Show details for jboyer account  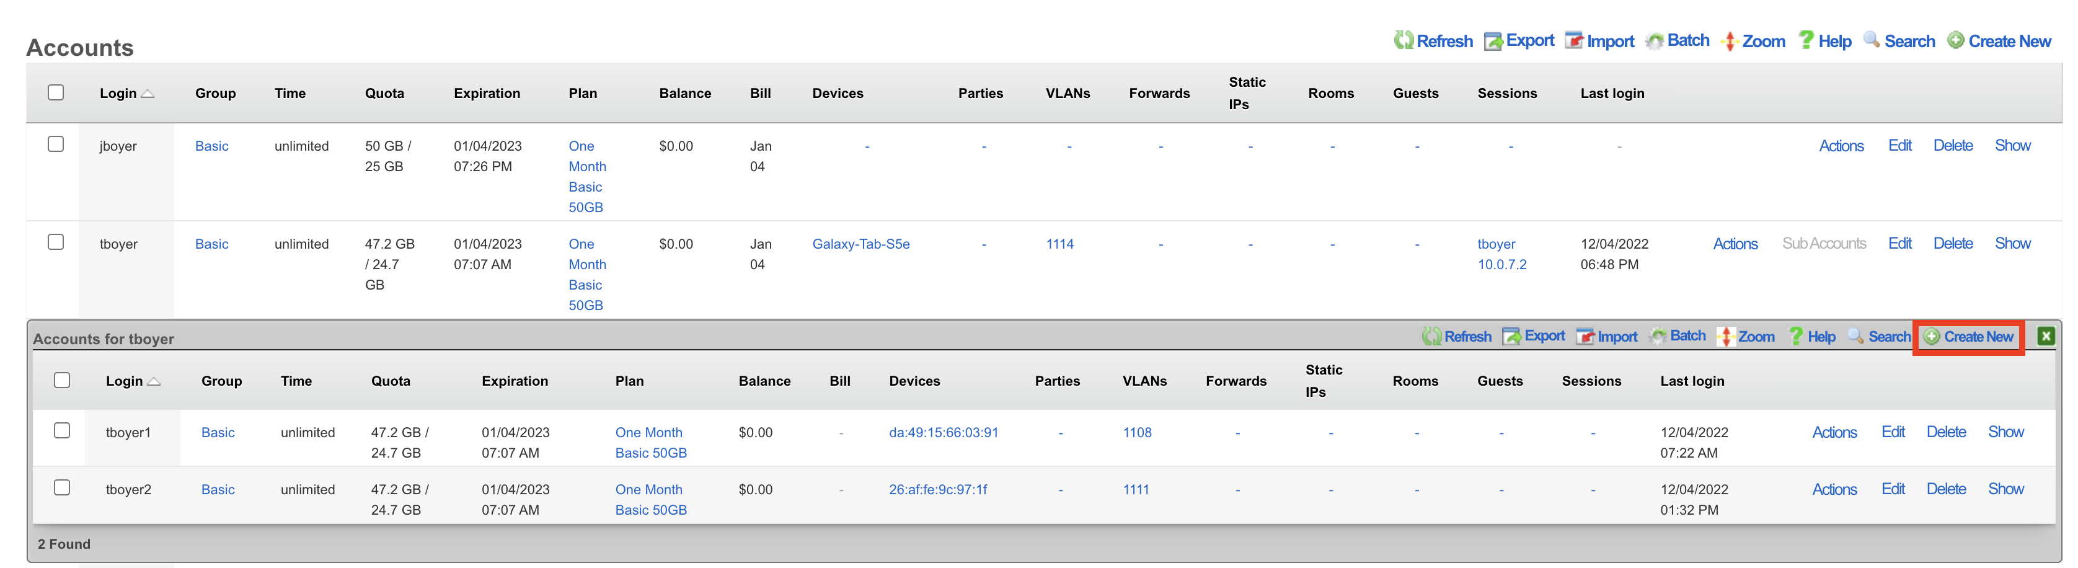[x=2013, y=145]
